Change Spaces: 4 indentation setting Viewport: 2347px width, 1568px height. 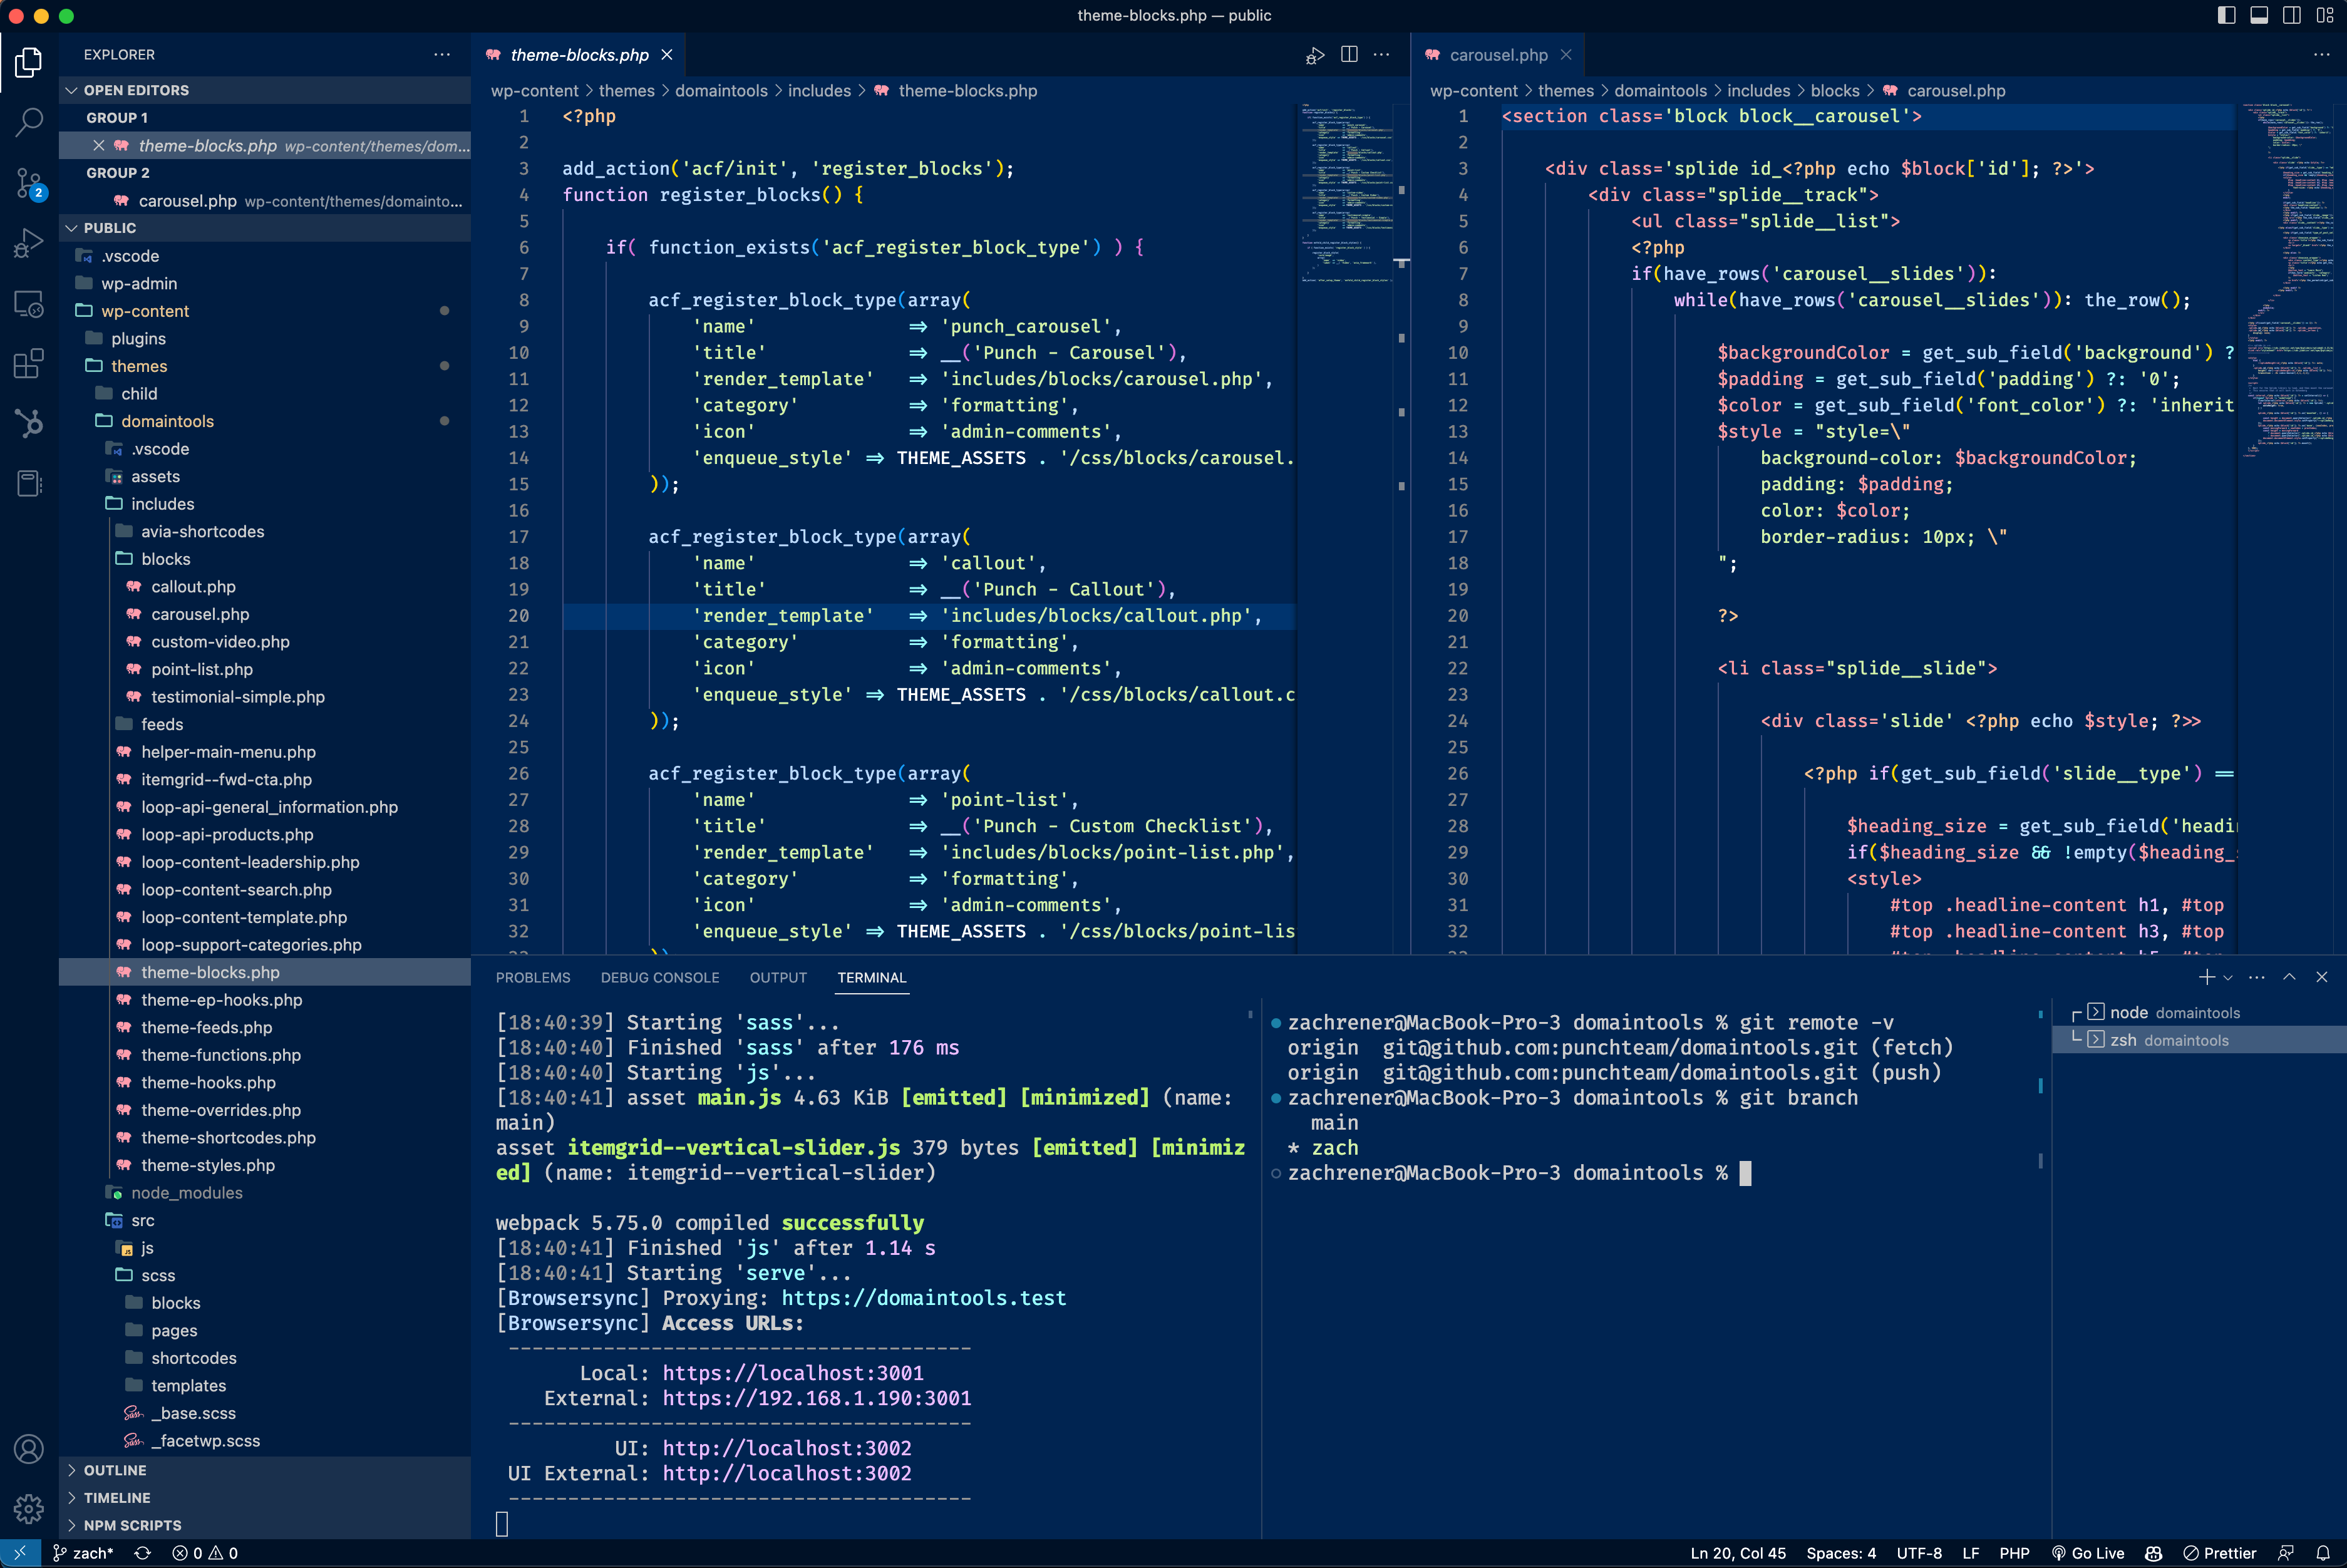[x=1841, y=1553]
